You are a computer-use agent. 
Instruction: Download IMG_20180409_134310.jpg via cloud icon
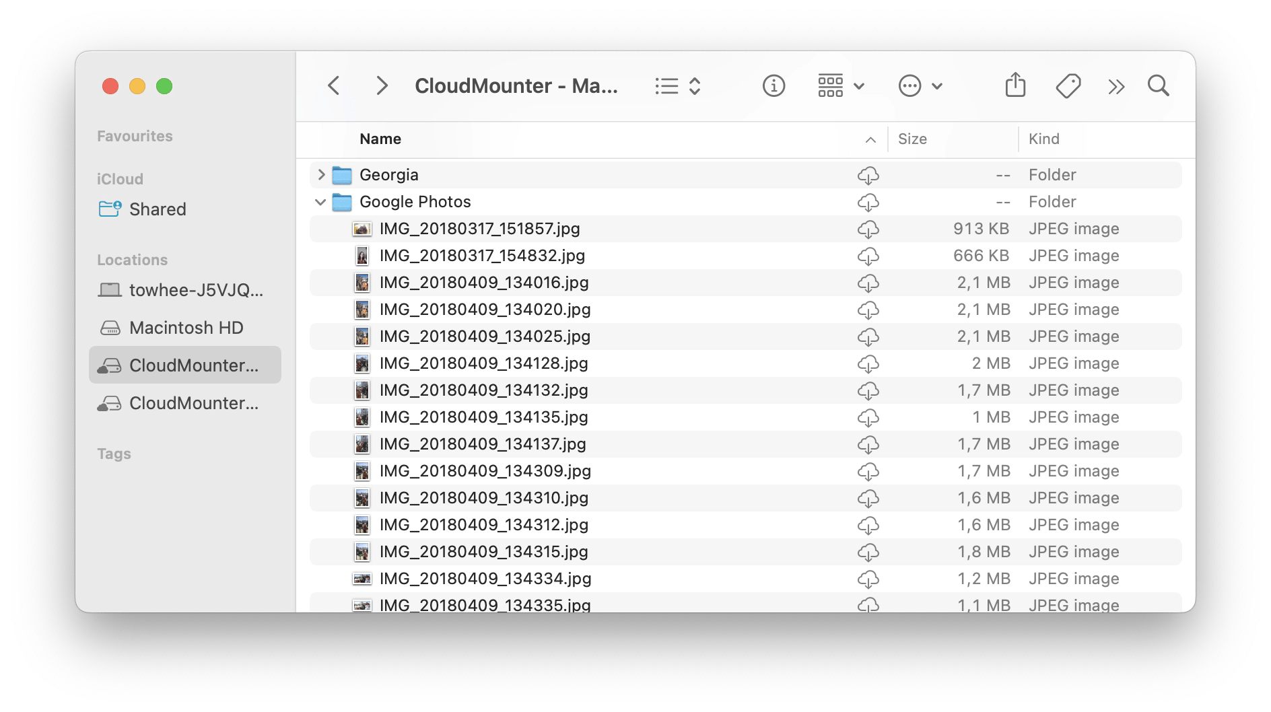(868, 499)
